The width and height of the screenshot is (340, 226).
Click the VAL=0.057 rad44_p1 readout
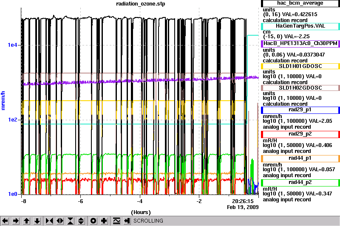click(322, 169)
